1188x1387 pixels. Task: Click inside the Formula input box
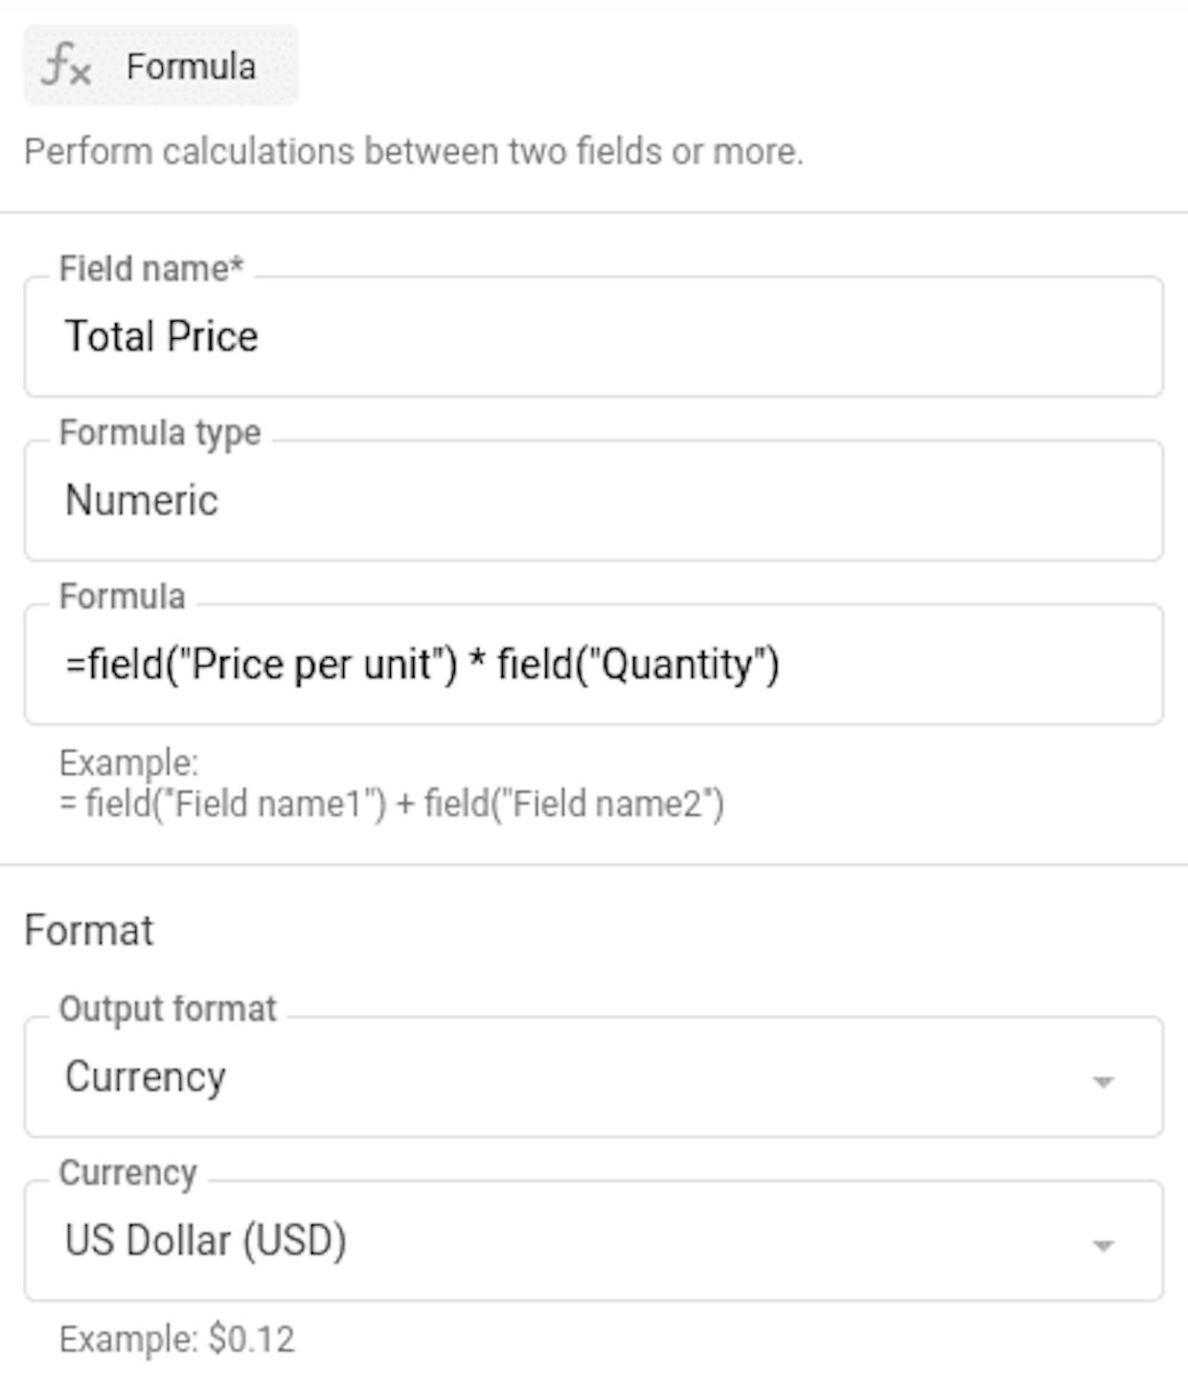pyautogui.click(x=594, y=664)
